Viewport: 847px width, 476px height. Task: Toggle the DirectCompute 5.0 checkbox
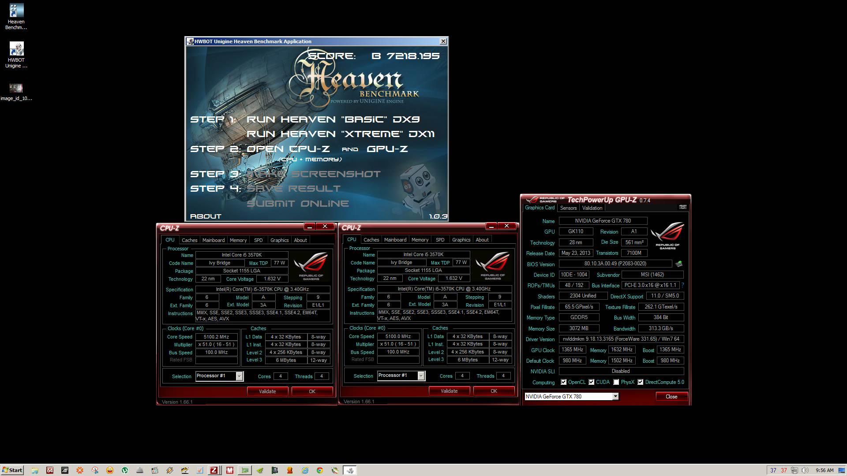coord(641,382)
